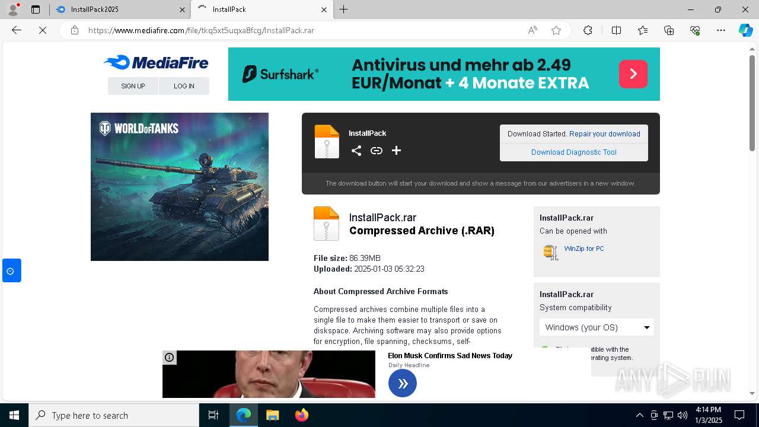Click the copy link chain icon

[376, 151]
